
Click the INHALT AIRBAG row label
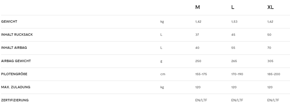pyautogui.click(x=14, y=48)
